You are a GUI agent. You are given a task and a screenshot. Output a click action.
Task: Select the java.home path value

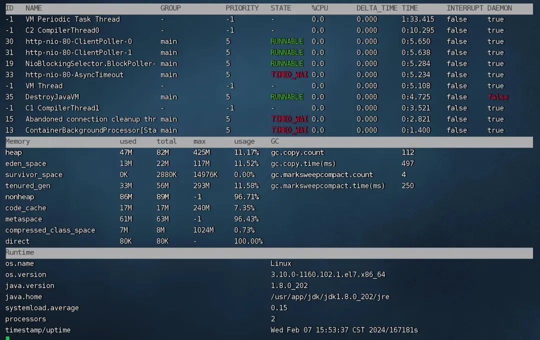click(329, 296)
